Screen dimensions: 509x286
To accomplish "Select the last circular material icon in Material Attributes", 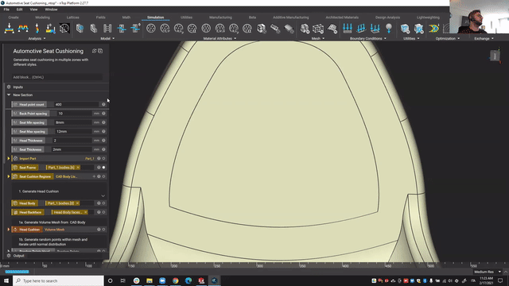I will click(x=247, y=29).
